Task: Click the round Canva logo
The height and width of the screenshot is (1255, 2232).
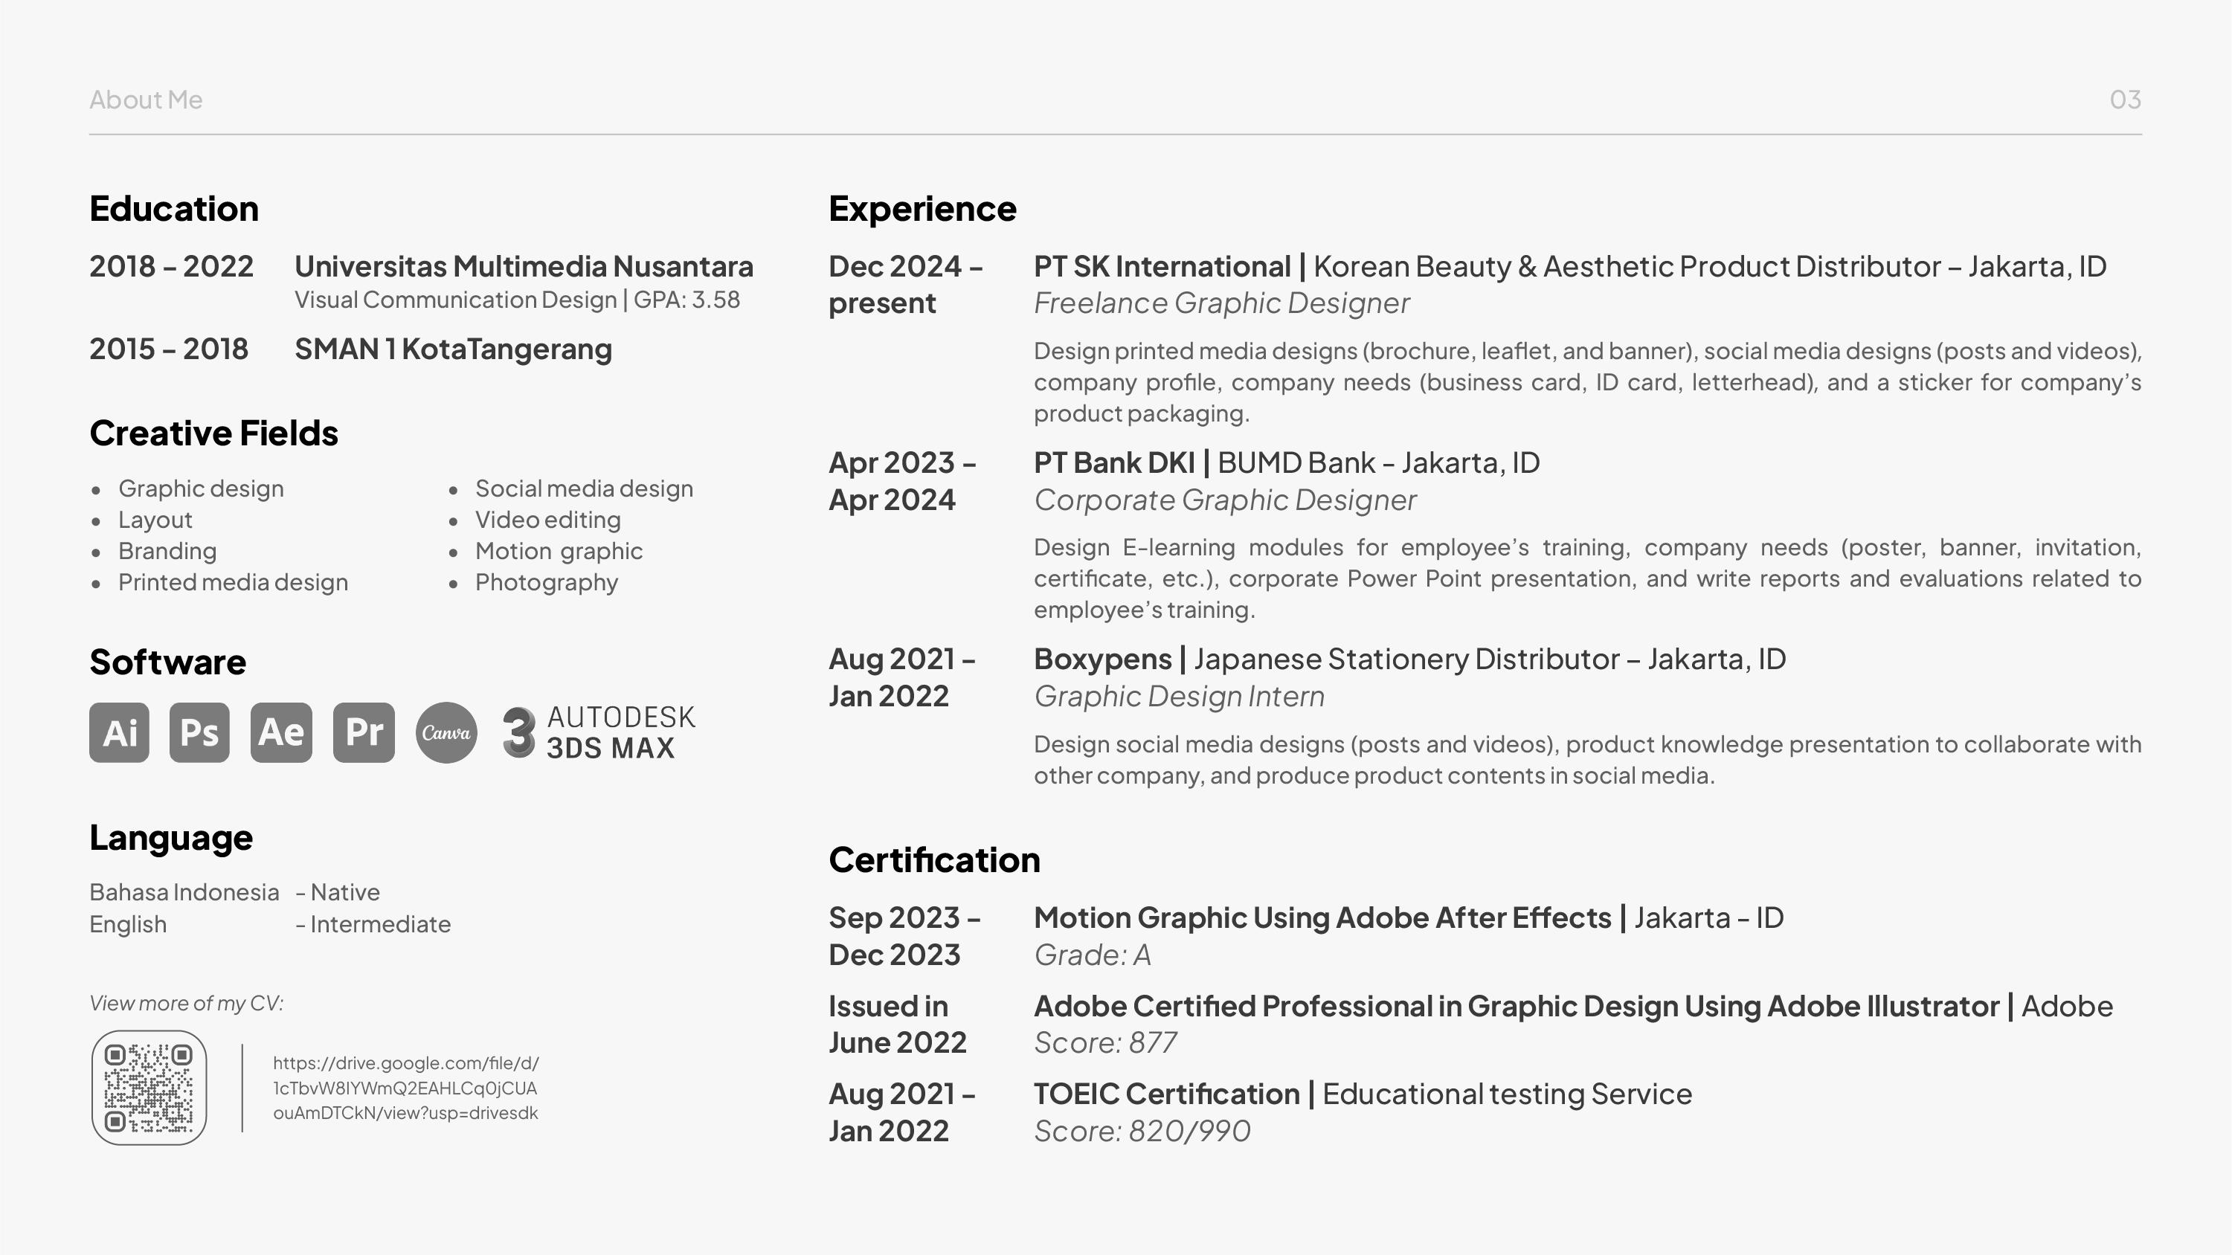Action: [446, 733]
